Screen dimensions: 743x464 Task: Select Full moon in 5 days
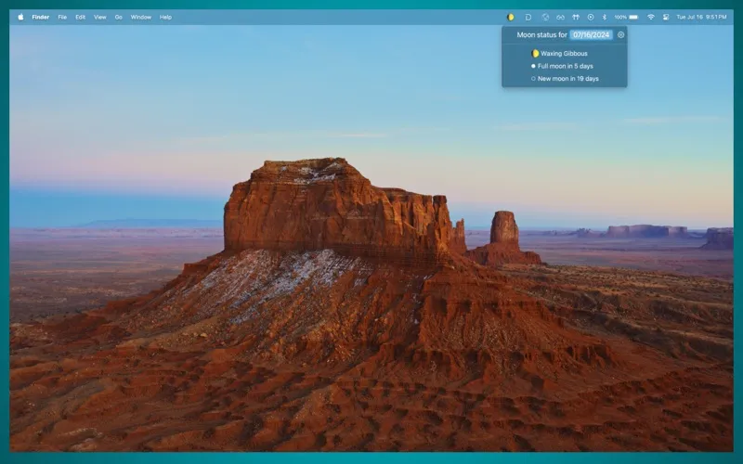(x=564, y=66)
